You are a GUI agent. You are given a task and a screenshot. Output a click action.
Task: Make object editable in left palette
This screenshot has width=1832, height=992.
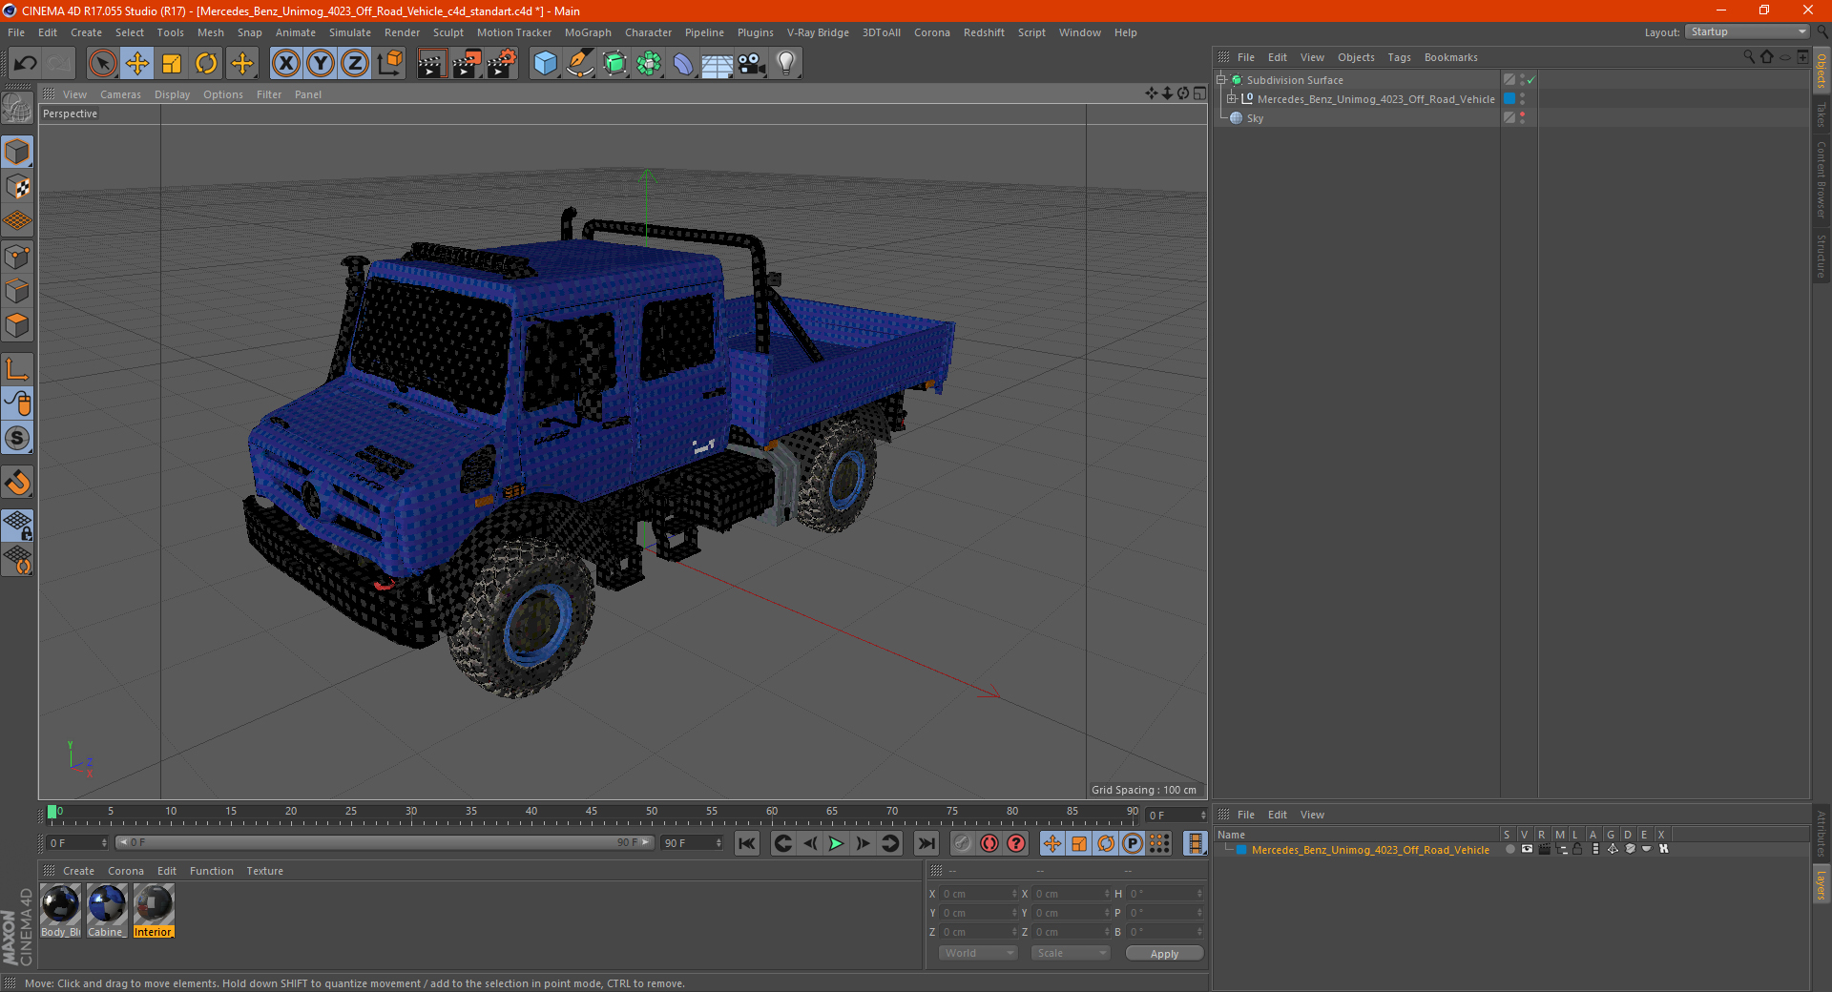(17, 109)
